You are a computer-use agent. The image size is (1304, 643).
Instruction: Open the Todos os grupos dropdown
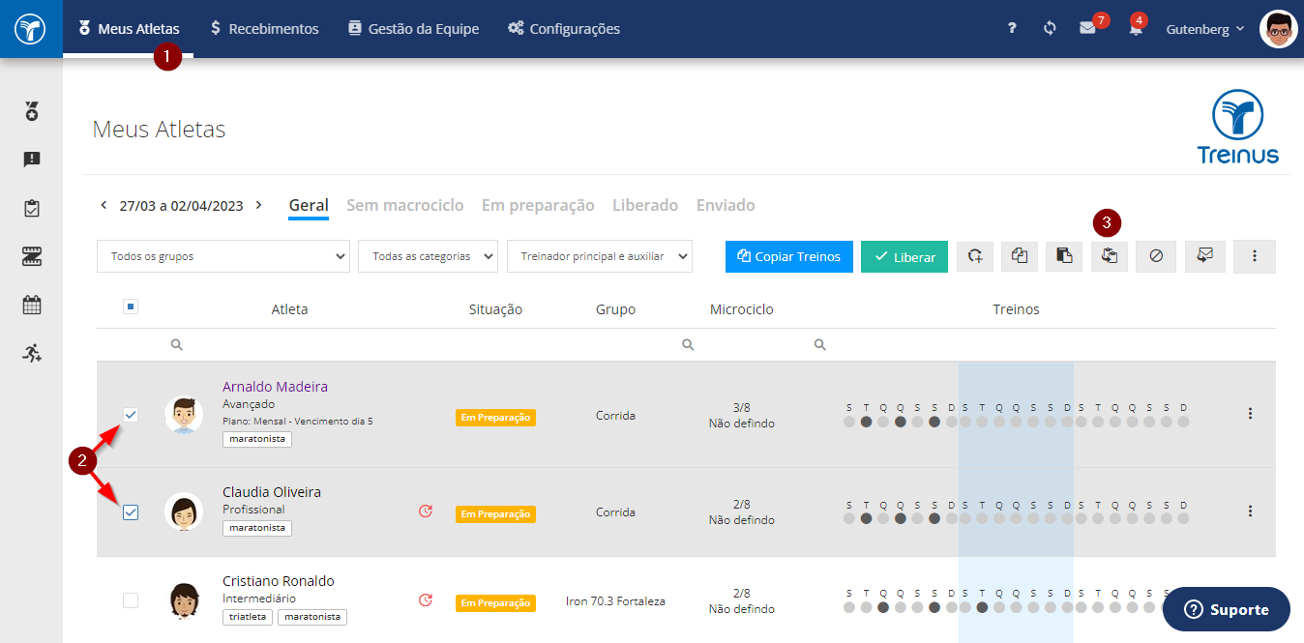click(223, 256)
